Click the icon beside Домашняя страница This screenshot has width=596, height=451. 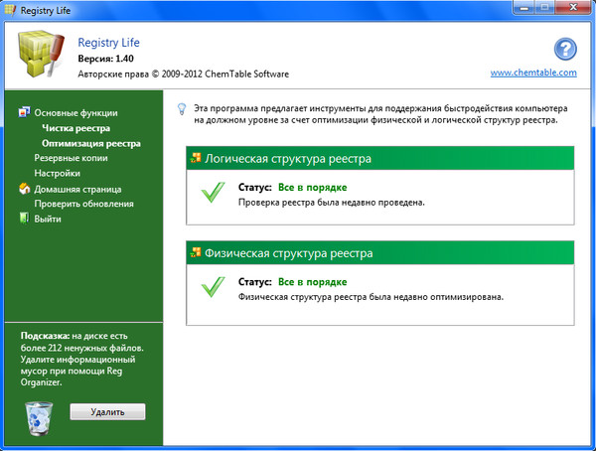[x=25, y=189]
